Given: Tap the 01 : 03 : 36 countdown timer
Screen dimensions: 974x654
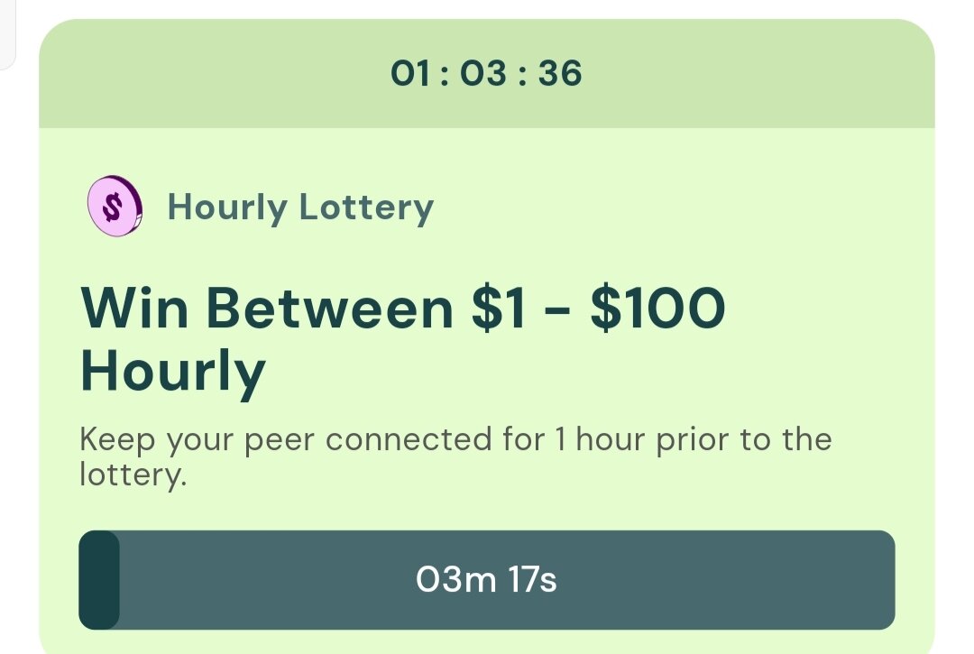Looking at the screenshot, I should 486,73.
